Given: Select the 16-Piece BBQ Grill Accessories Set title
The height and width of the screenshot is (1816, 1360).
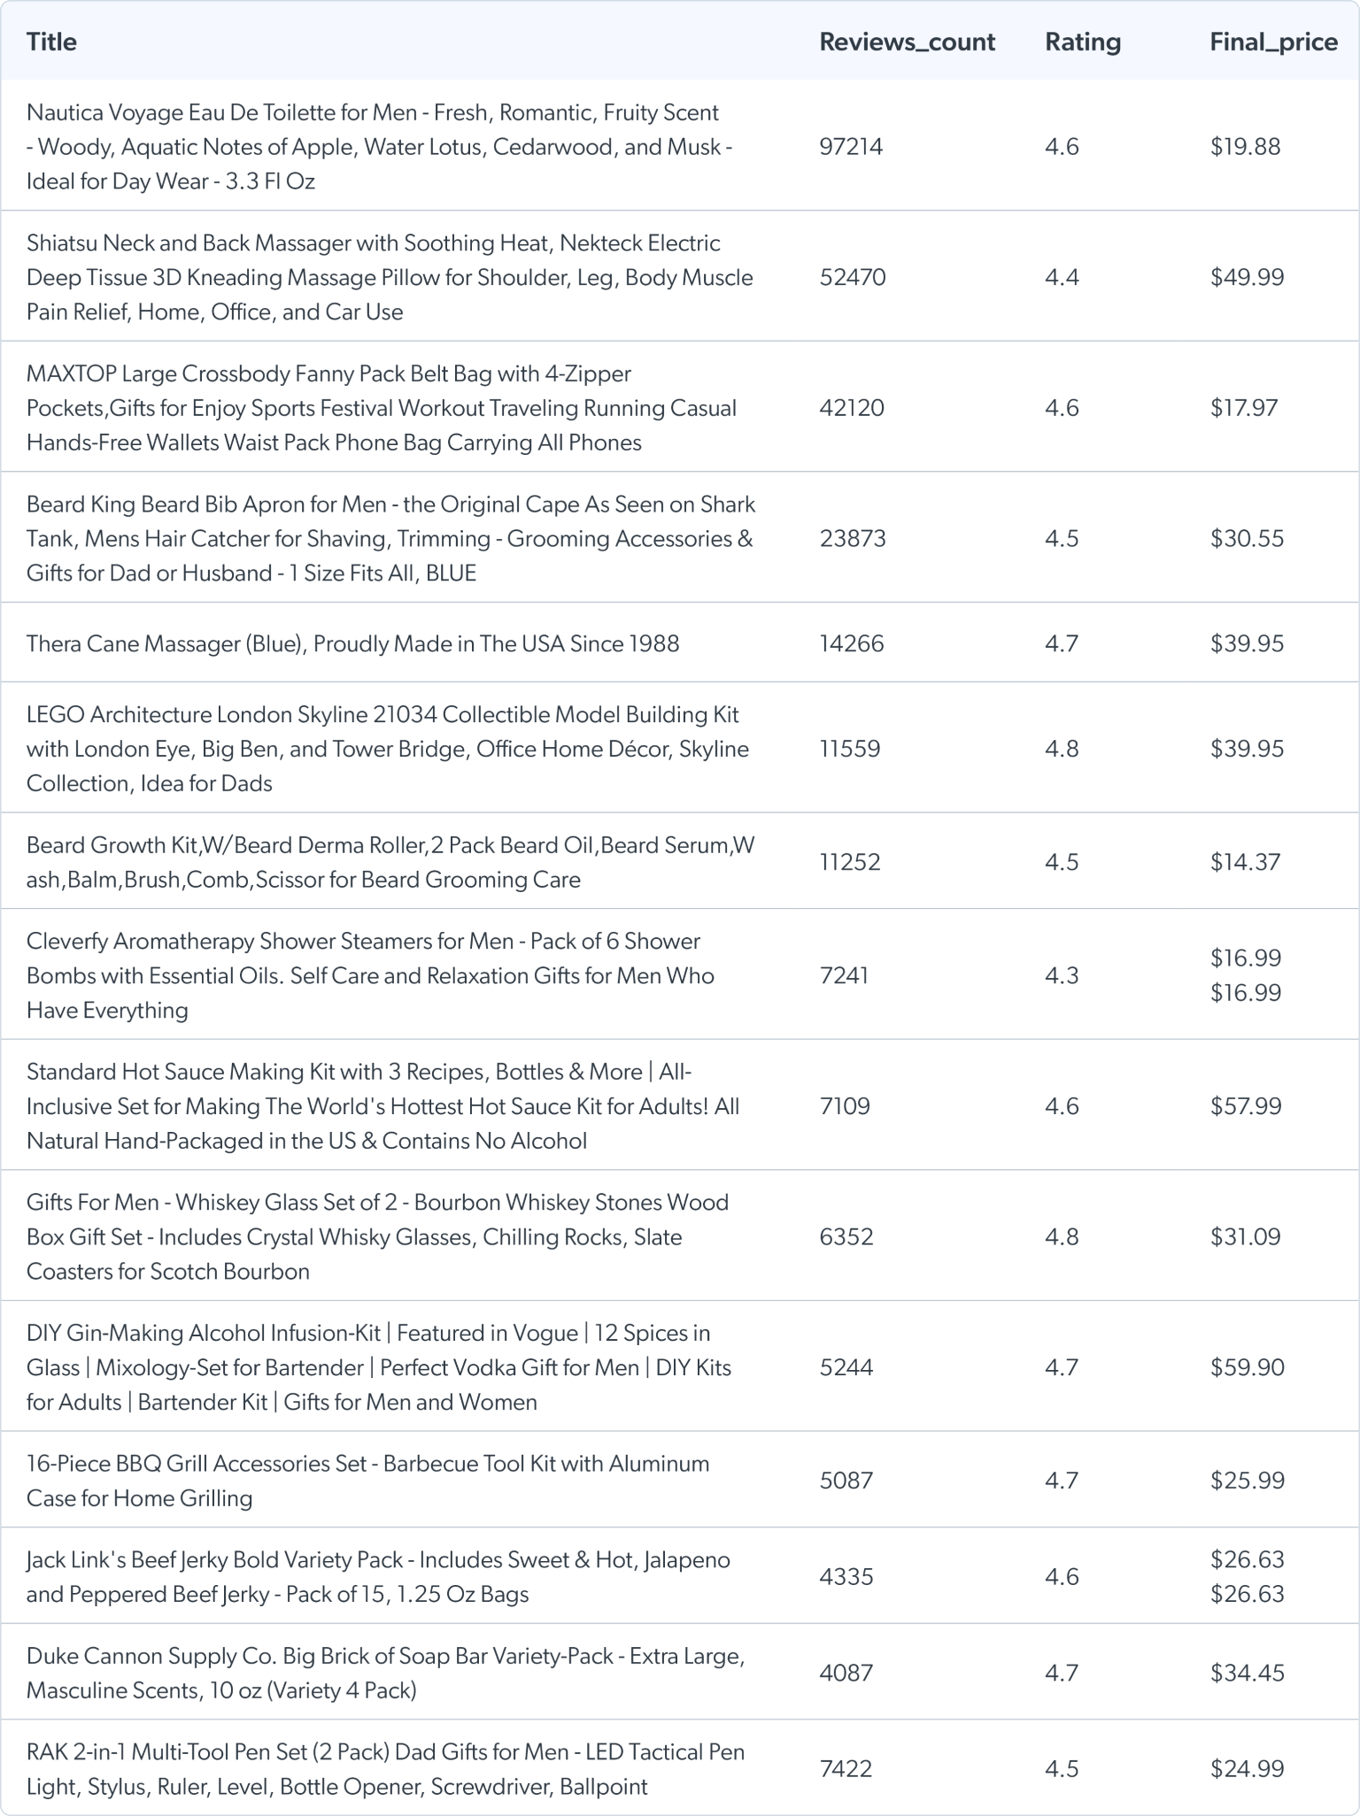Looking at the screenshot, I should click(x=367, y=1481).
